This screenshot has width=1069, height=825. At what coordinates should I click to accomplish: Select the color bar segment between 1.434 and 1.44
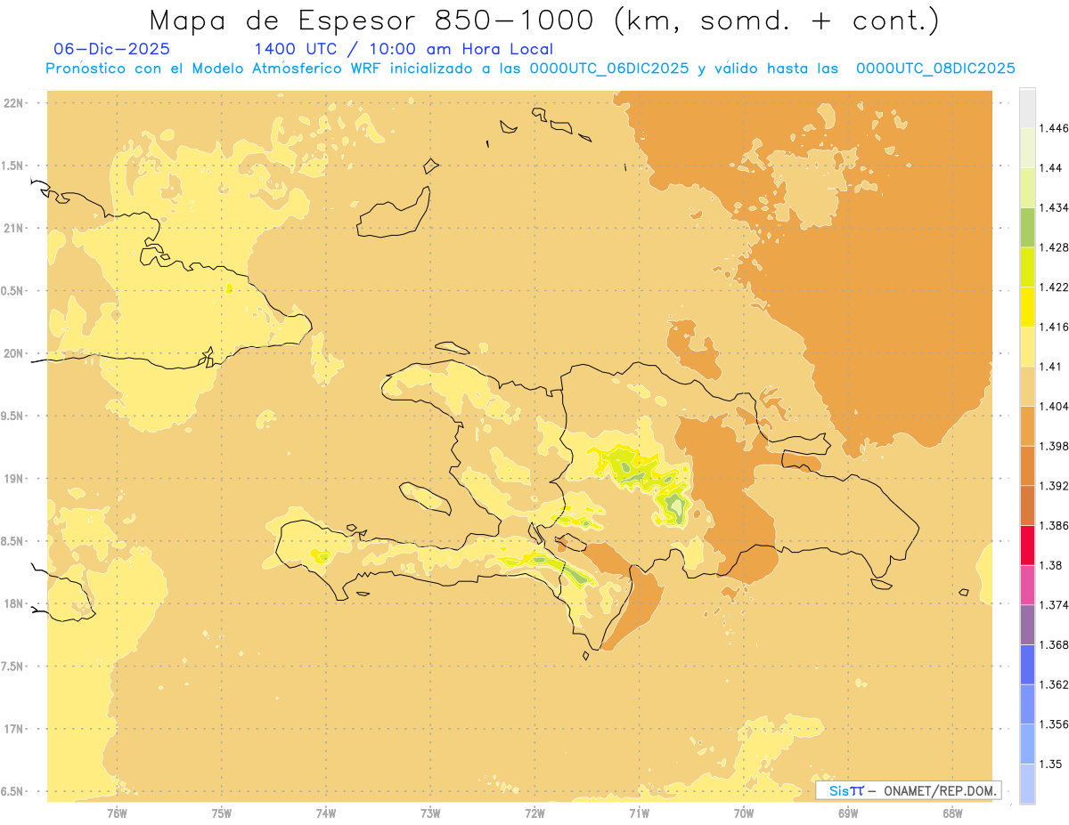pyautogui.click(x=1027, y=188)
